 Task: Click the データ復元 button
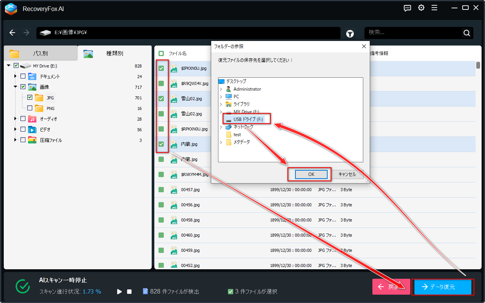point(443,287)
